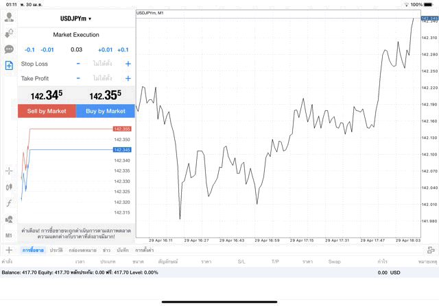439x306 pixels.
Task: Switch to the ประวัติ tab
Action: pos(56,251)
